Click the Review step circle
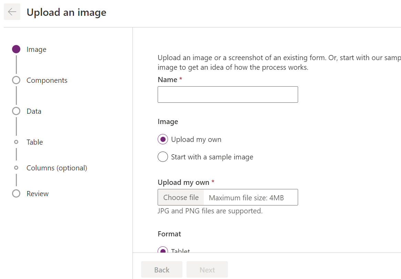The height and width of the screenshot is (279, 401). click(16, 193)
